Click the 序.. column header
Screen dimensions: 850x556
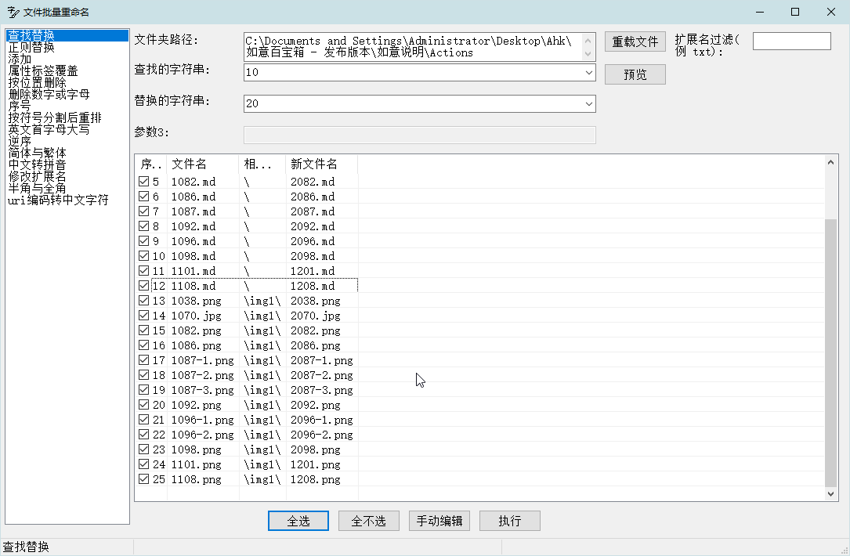151,164
